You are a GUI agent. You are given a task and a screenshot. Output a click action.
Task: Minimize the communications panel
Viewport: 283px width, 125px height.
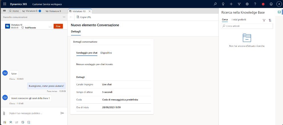[x=64, y=17]
